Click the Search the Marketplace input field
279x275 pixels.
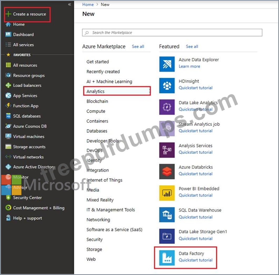(172, 33)
